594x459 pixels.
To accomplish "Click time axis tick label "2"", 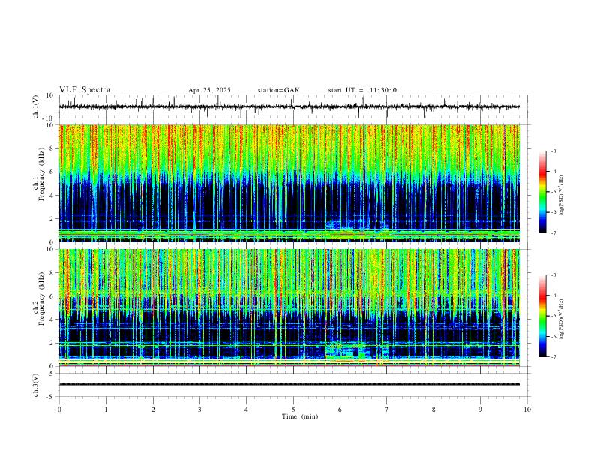I will (153, 409).
